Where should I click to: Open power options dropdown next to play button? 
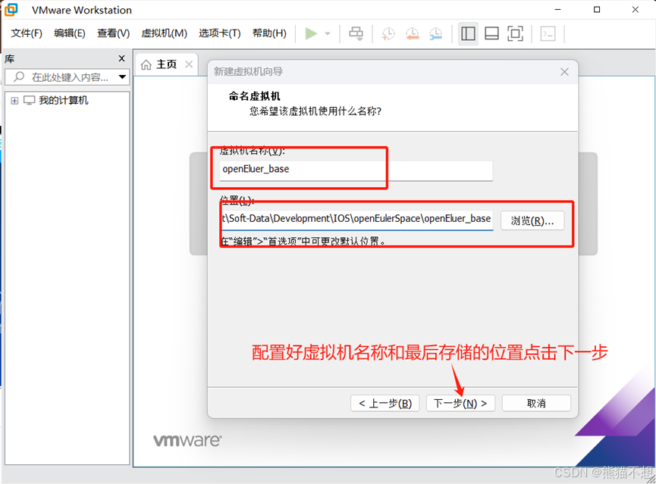[328, 33]
